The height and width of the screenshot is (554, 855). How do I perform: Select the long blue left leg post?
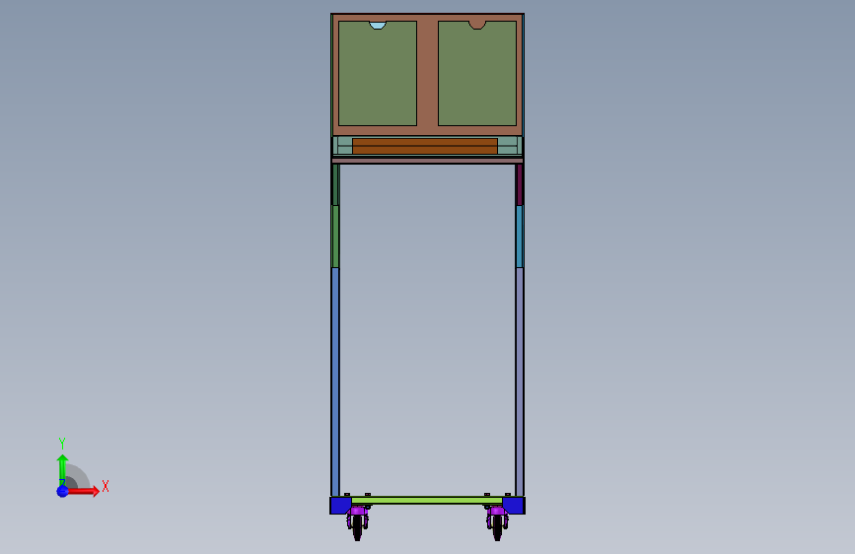point(335,381)
